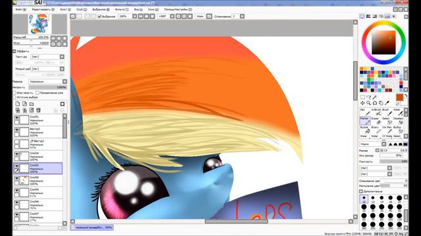Click the orange foreground color swatch
This screenshot has width=421, height=236.
[399, 98]
